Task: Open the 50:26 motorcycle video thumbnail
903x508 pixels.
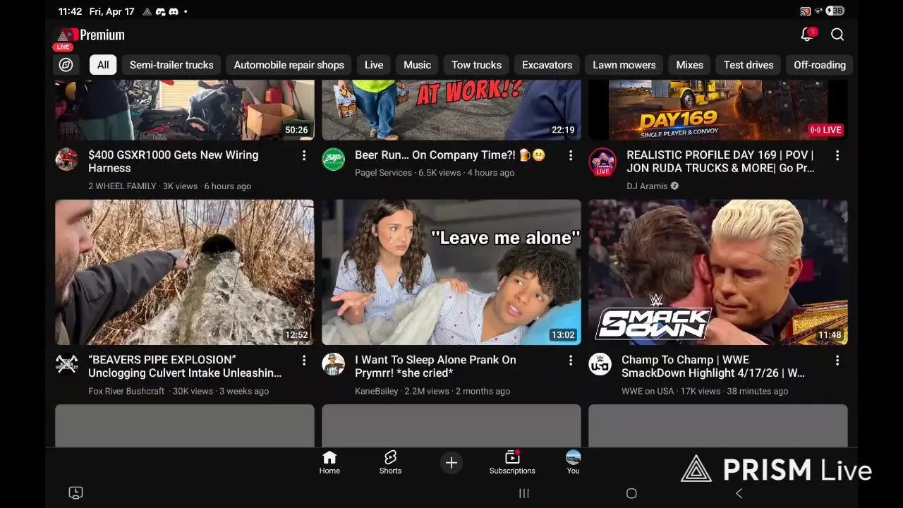Action: click(x=185, y=110)
